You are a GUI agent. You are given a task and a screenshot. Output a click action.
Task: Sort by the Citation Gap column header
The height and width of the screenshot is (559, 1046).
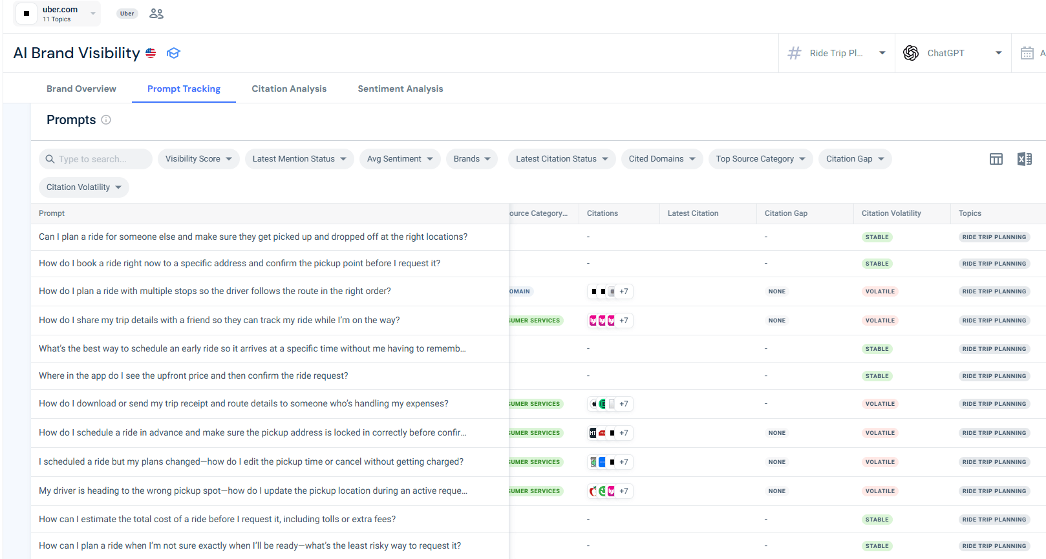click(786, 213)
